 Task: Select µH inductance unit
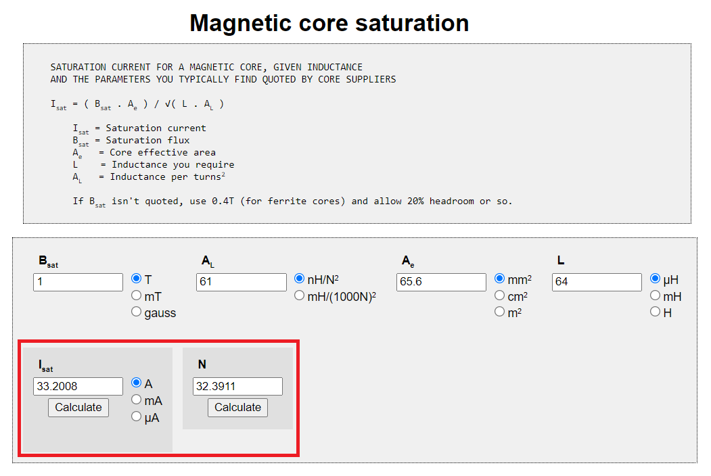pos(656,279)
